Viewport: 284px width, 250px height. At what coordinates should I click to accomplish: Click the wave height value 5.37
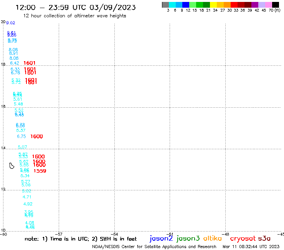21,130
